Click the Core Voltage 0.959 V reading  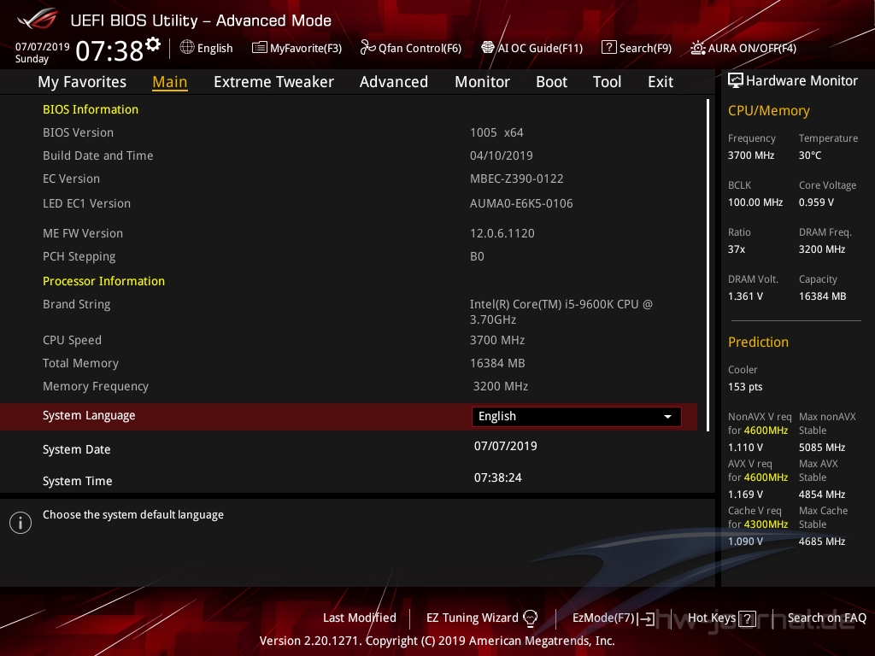(816, 202)
